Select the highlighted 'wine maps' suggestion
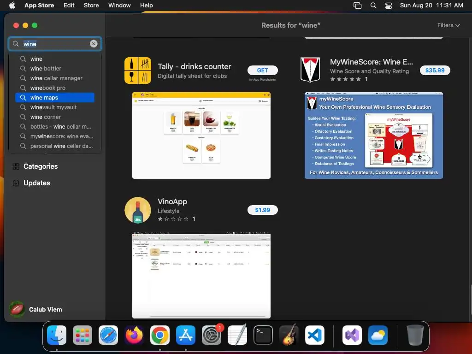 click(55, 98)
